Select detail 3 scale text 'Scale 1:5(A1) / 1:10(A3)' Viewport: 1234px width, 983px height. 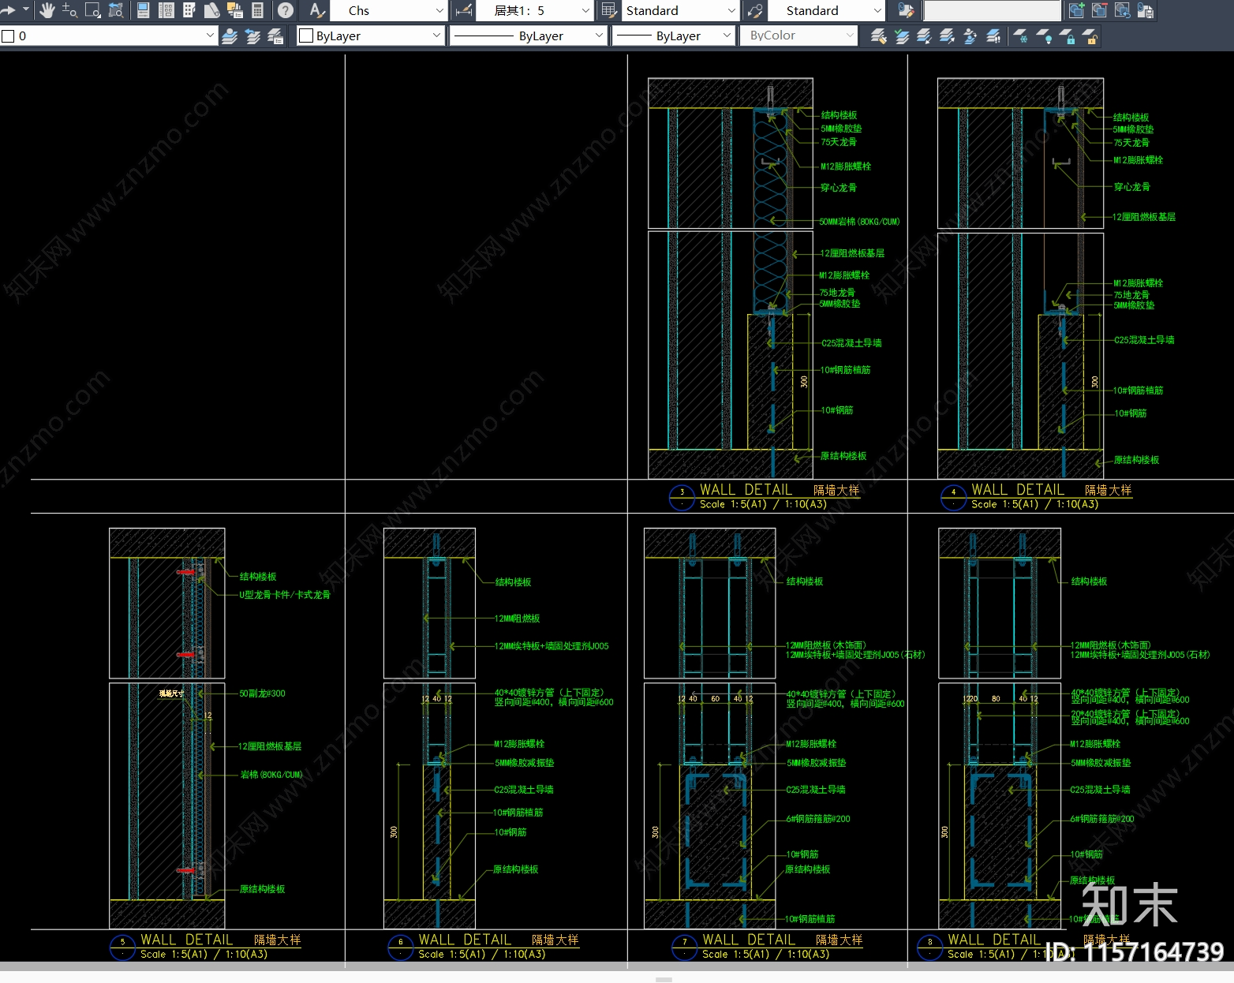pyautogui.click(x=763, y=504)
